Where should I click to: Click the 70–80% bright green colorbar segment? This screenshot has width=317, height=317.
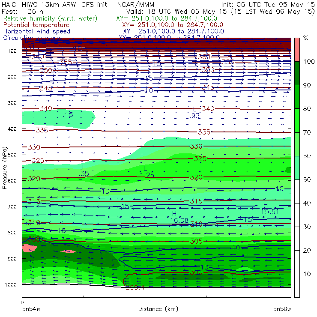click(x=297, y=120)
